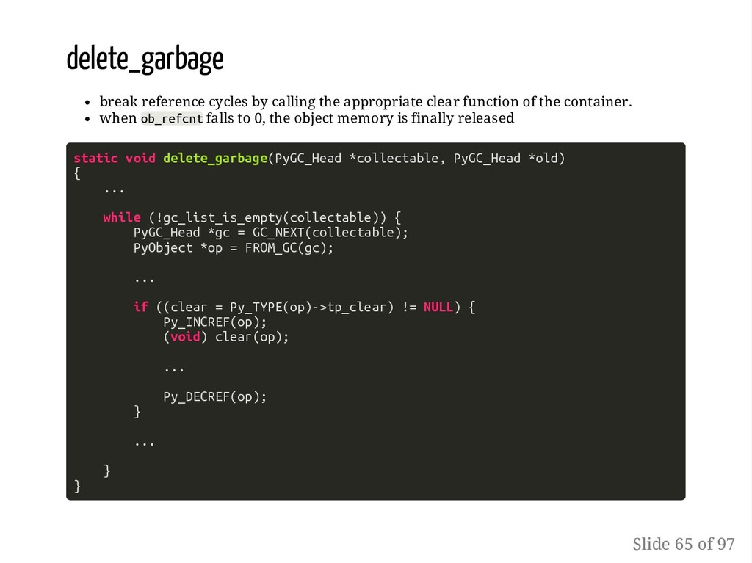Click the text 'the object memory is finally released'
The height and width of the screenshot is (563, 752).
[392, 118]
